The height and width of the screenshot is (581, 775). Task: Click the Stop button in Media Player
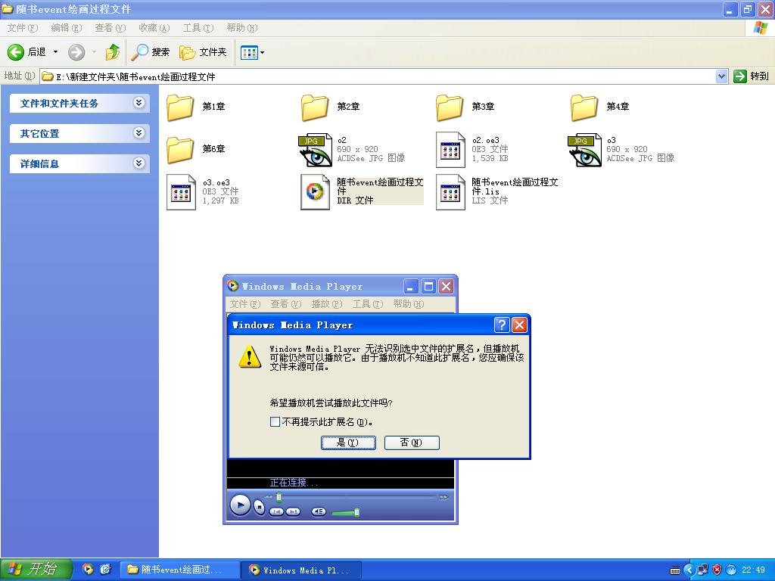click(x=260, y=507)
